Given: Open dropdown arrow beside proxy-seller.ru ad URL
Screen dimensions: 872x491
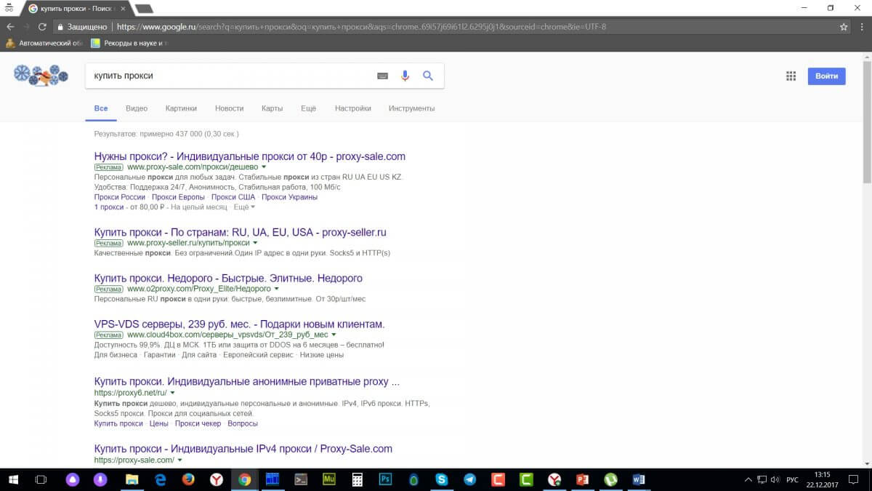Looking at the screenshot, I should tap(255, 243).
